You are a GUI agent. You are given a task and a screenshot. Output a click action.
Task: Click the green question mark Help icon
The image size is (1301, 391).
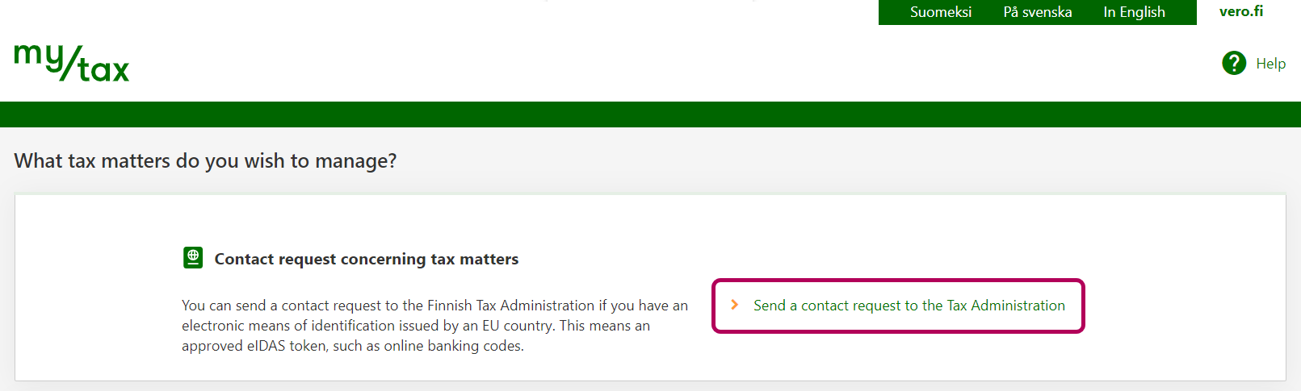(x=1233, y=63)
